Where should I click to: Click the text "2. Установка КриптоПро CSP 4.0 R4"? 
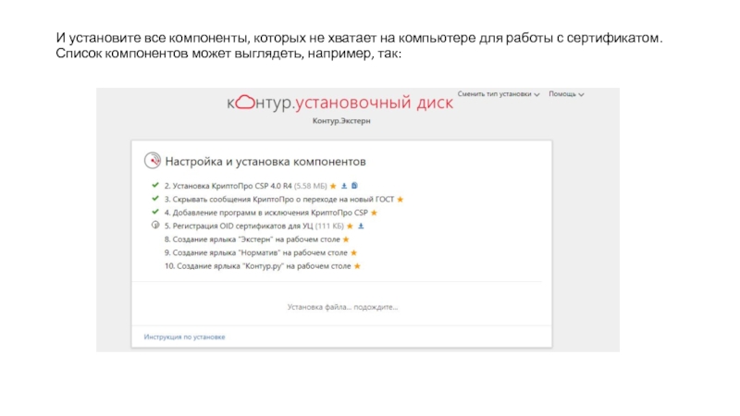tap(228, 186)
